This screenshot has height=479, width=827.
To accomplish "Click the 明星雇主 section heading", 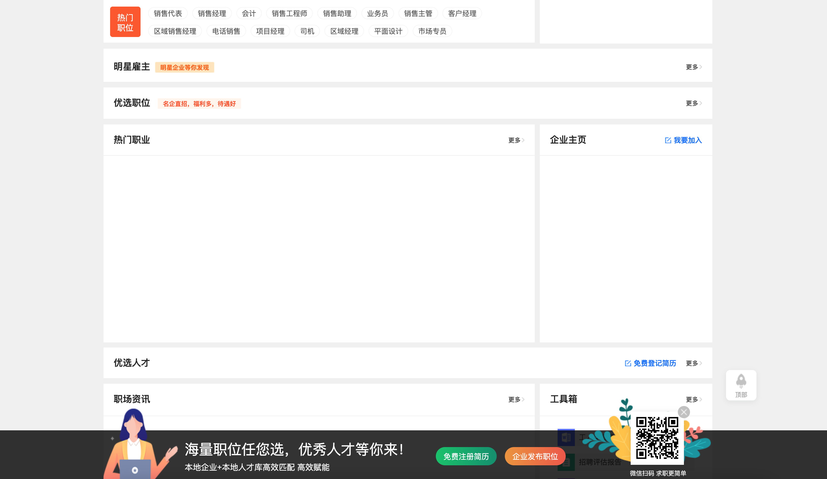I will pos(132,67).
